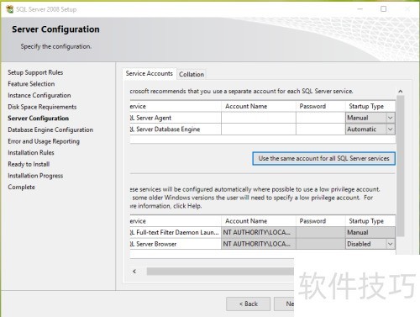Open the SQL Server Database Engine startup type dropdown

click(390, 129)
